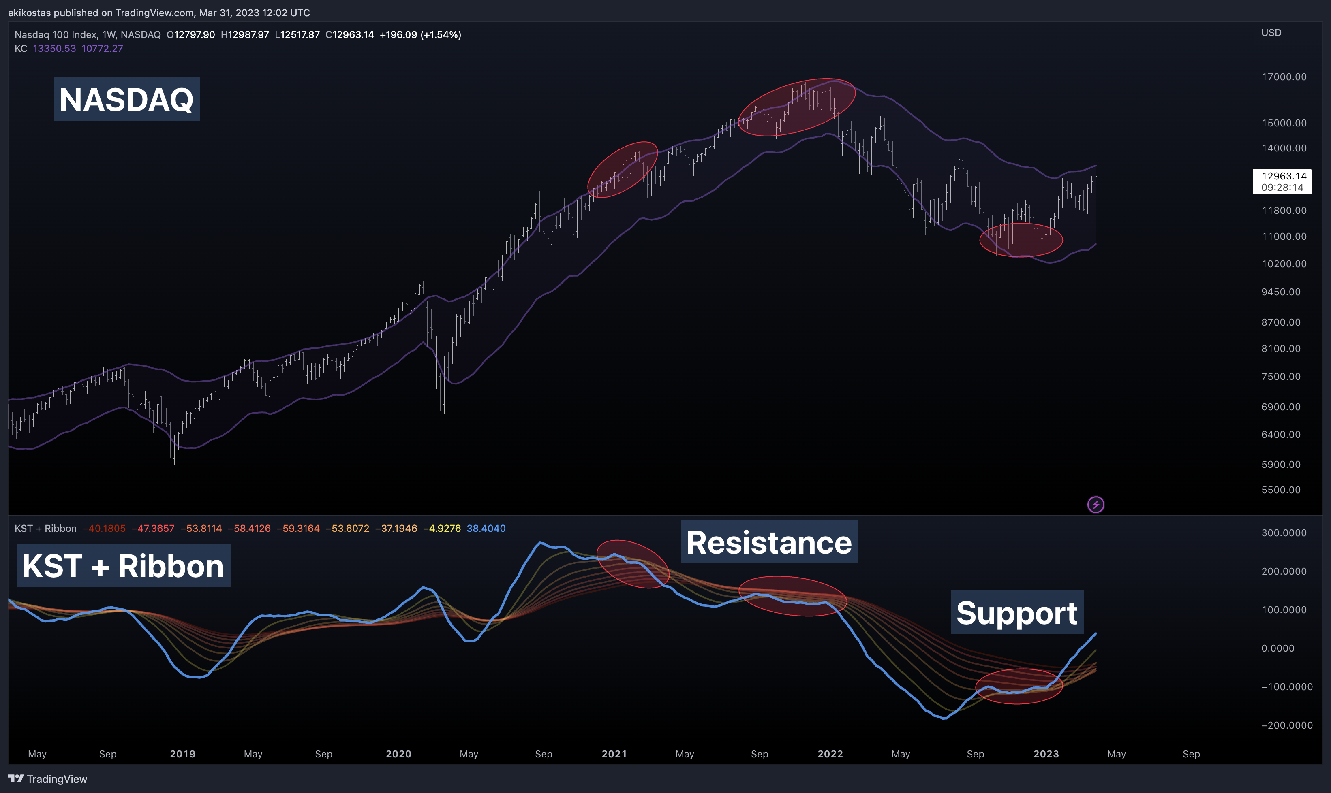
Task: Click the 11000.00 price axis label
Action: 1284,236
